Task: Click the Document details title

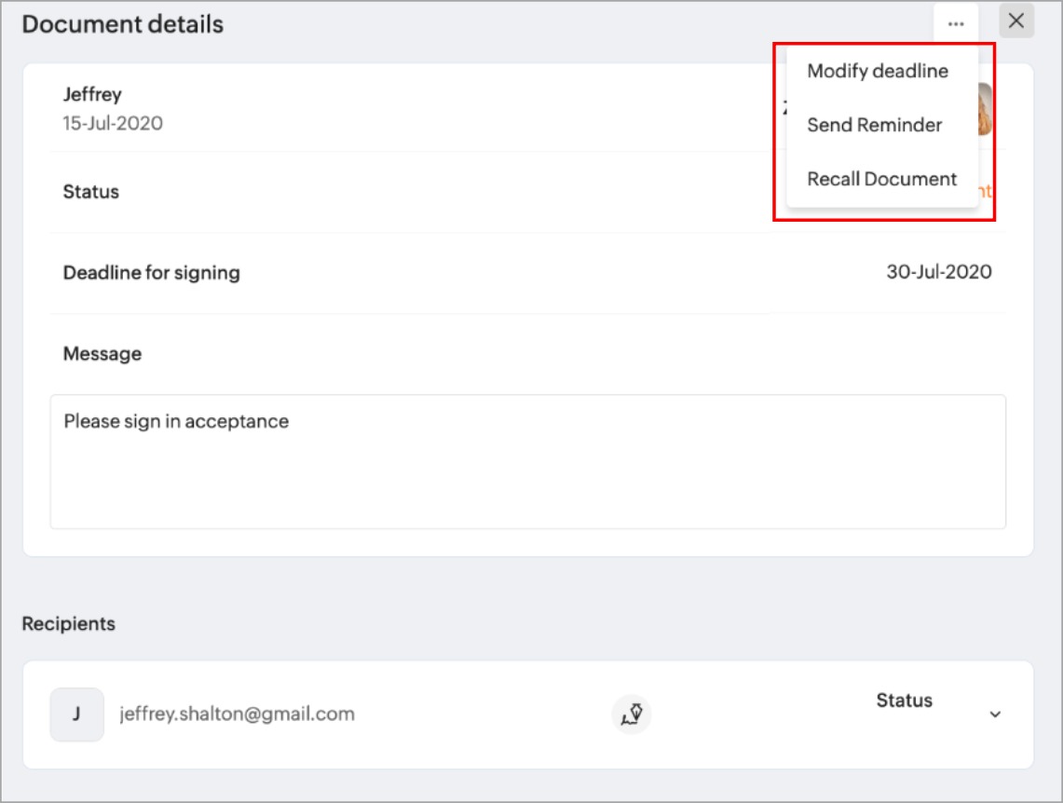Action: pyautogui.click(x=123, y=24)
